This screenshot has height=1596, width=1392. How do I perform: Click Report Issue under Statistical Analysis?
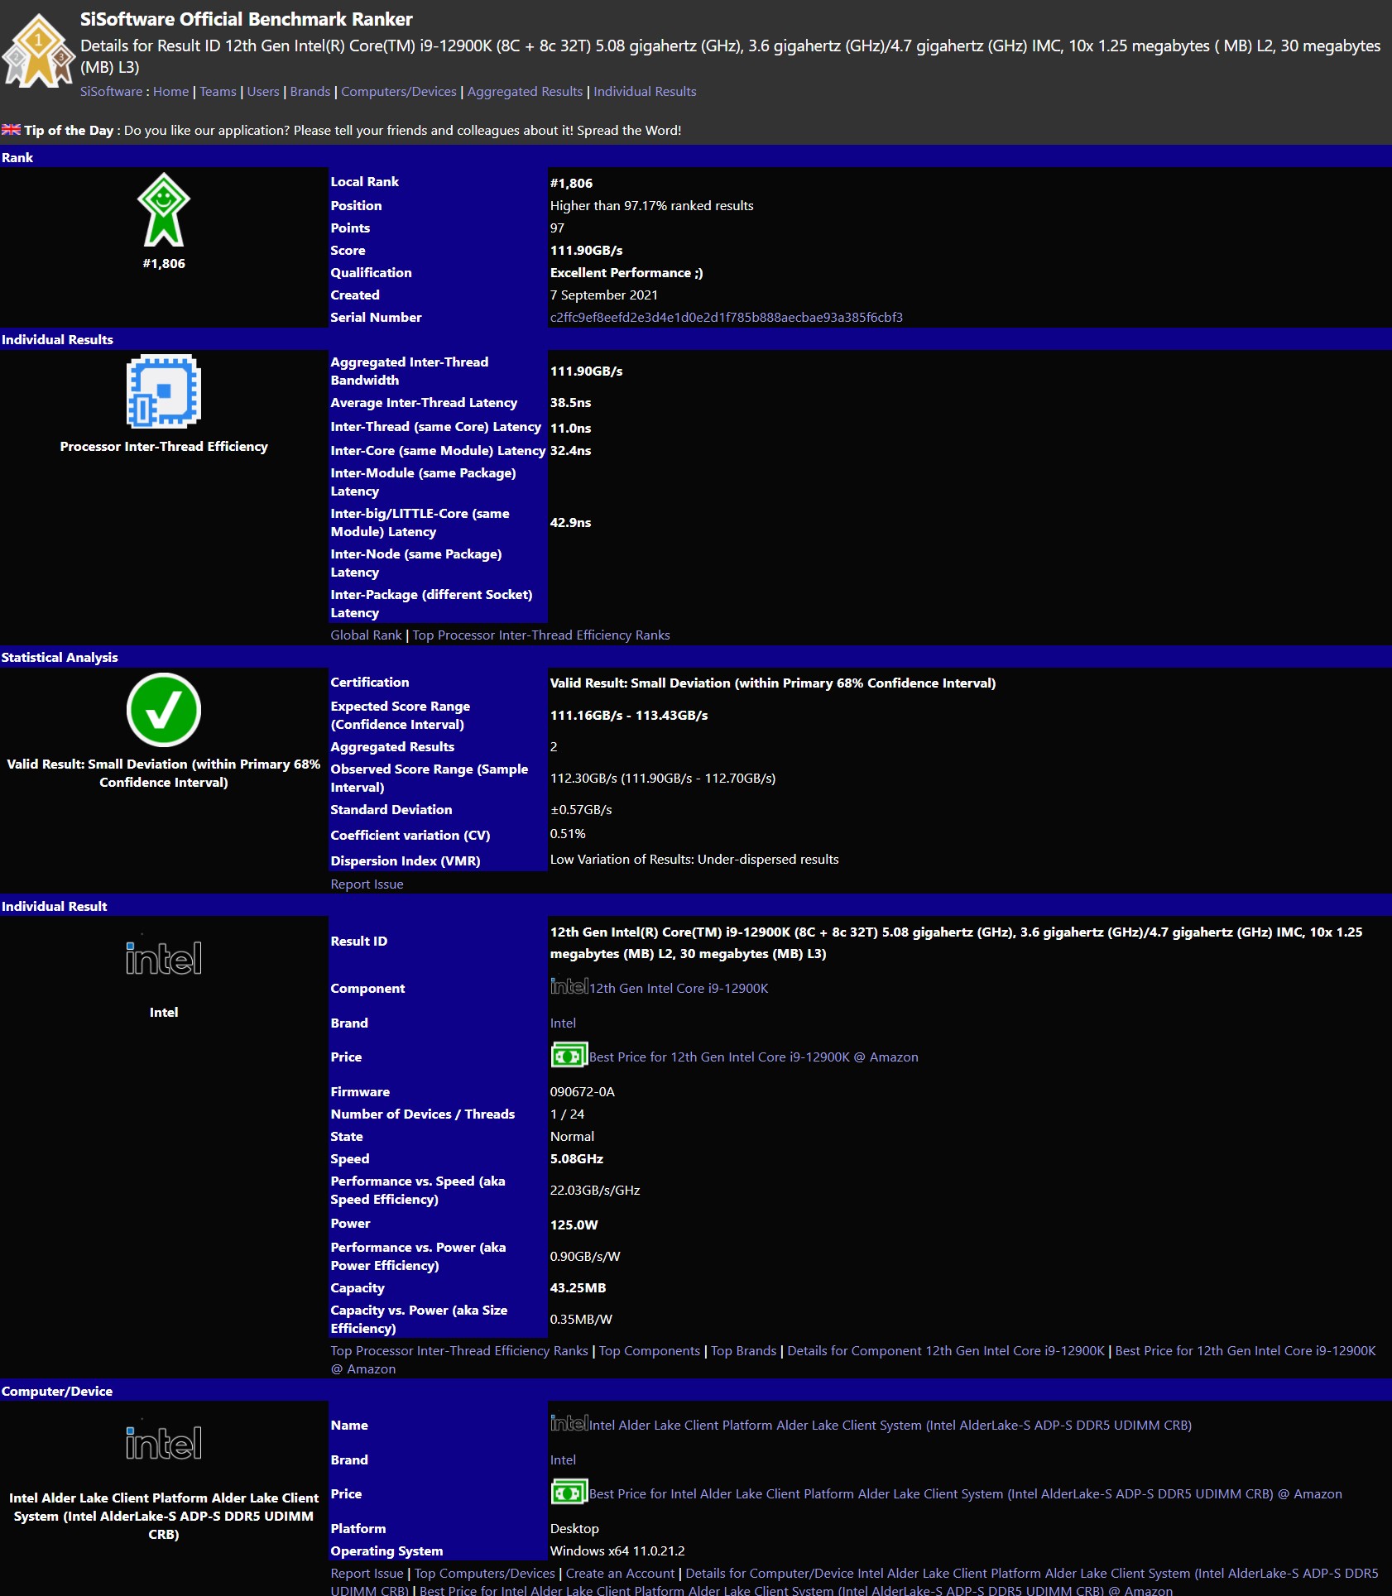(367, 884)
